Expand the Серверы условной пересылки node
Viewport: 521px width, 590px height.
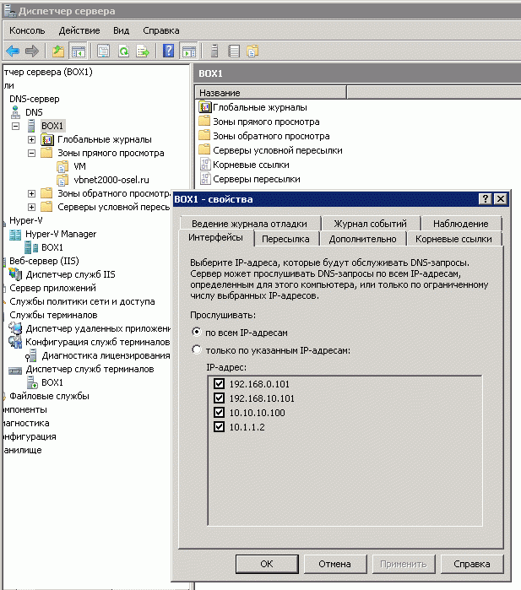(31, 208)
